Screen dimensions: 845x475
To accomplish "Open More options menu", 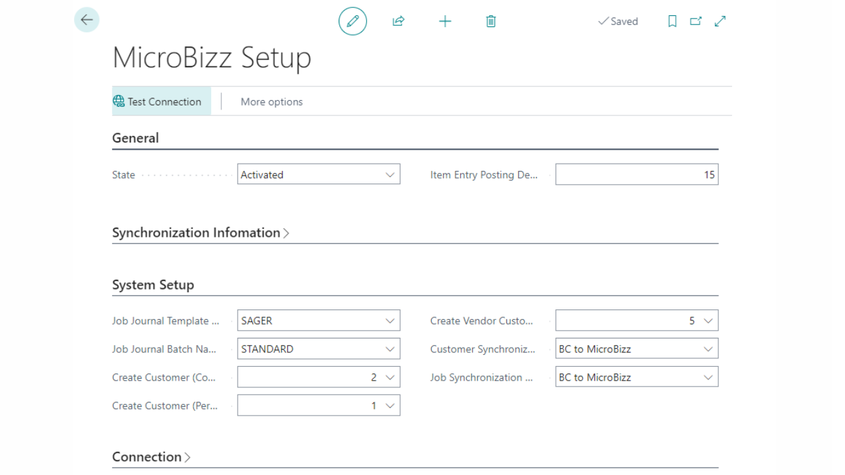I will pyautogui.click(x=271, y=102).
